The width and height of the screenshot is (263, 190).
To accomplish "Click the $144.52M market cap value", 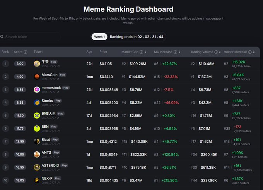I will pyautogui.click(x=137, y=77).
